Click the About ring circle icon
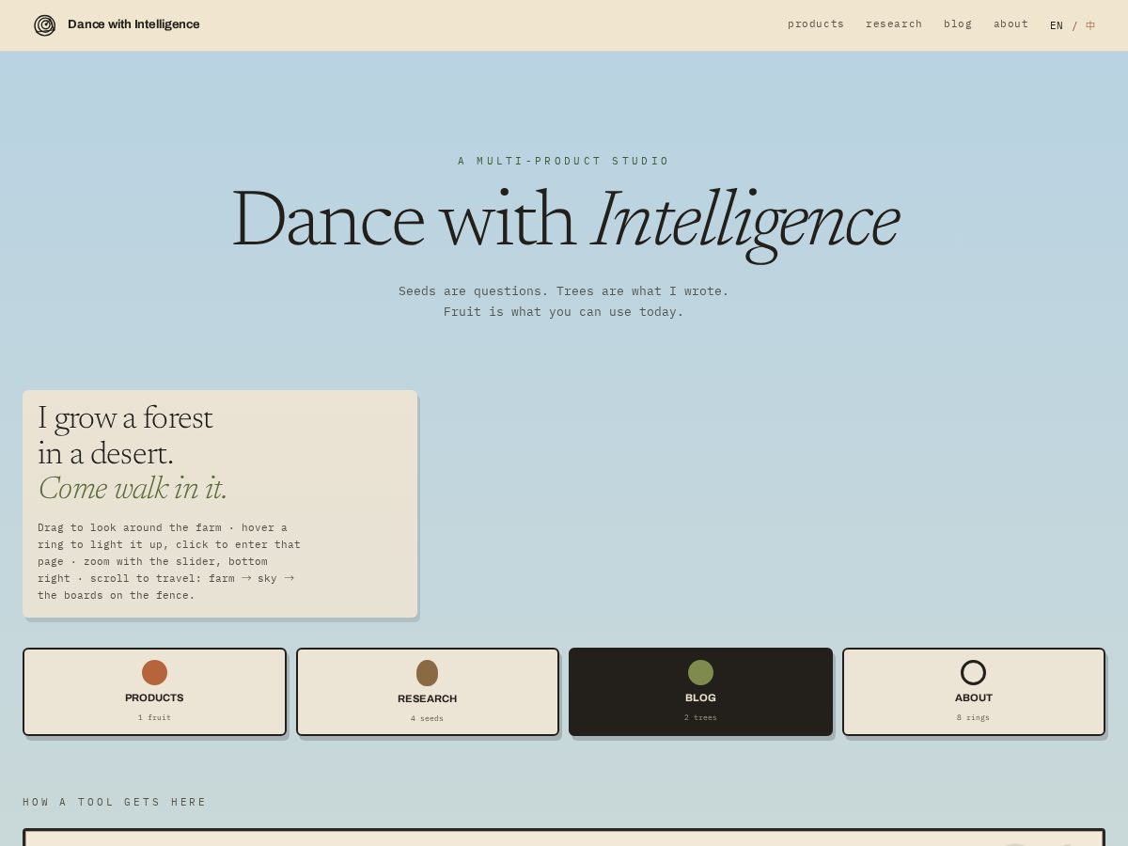 (973, 672)
